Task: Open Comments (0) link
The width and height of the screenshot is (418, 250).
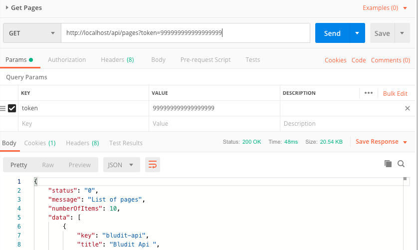Action: (391, 60)
